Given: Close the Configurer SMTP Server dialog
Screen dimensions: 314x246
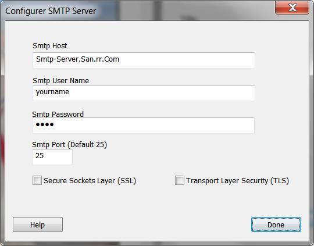Looking at the screenshot, I should (292, 8).
